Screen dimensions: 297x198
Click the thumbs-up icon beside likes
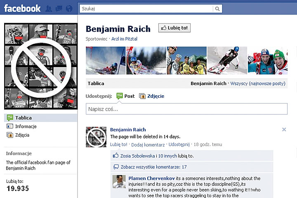[115, 156]
